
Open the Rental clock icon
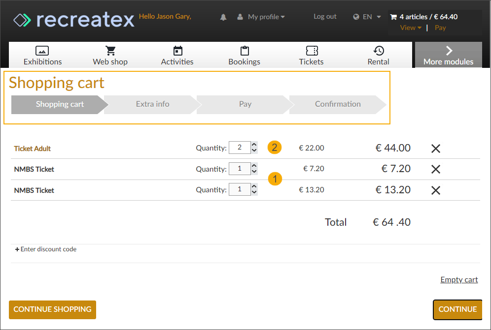coord(378,51)
